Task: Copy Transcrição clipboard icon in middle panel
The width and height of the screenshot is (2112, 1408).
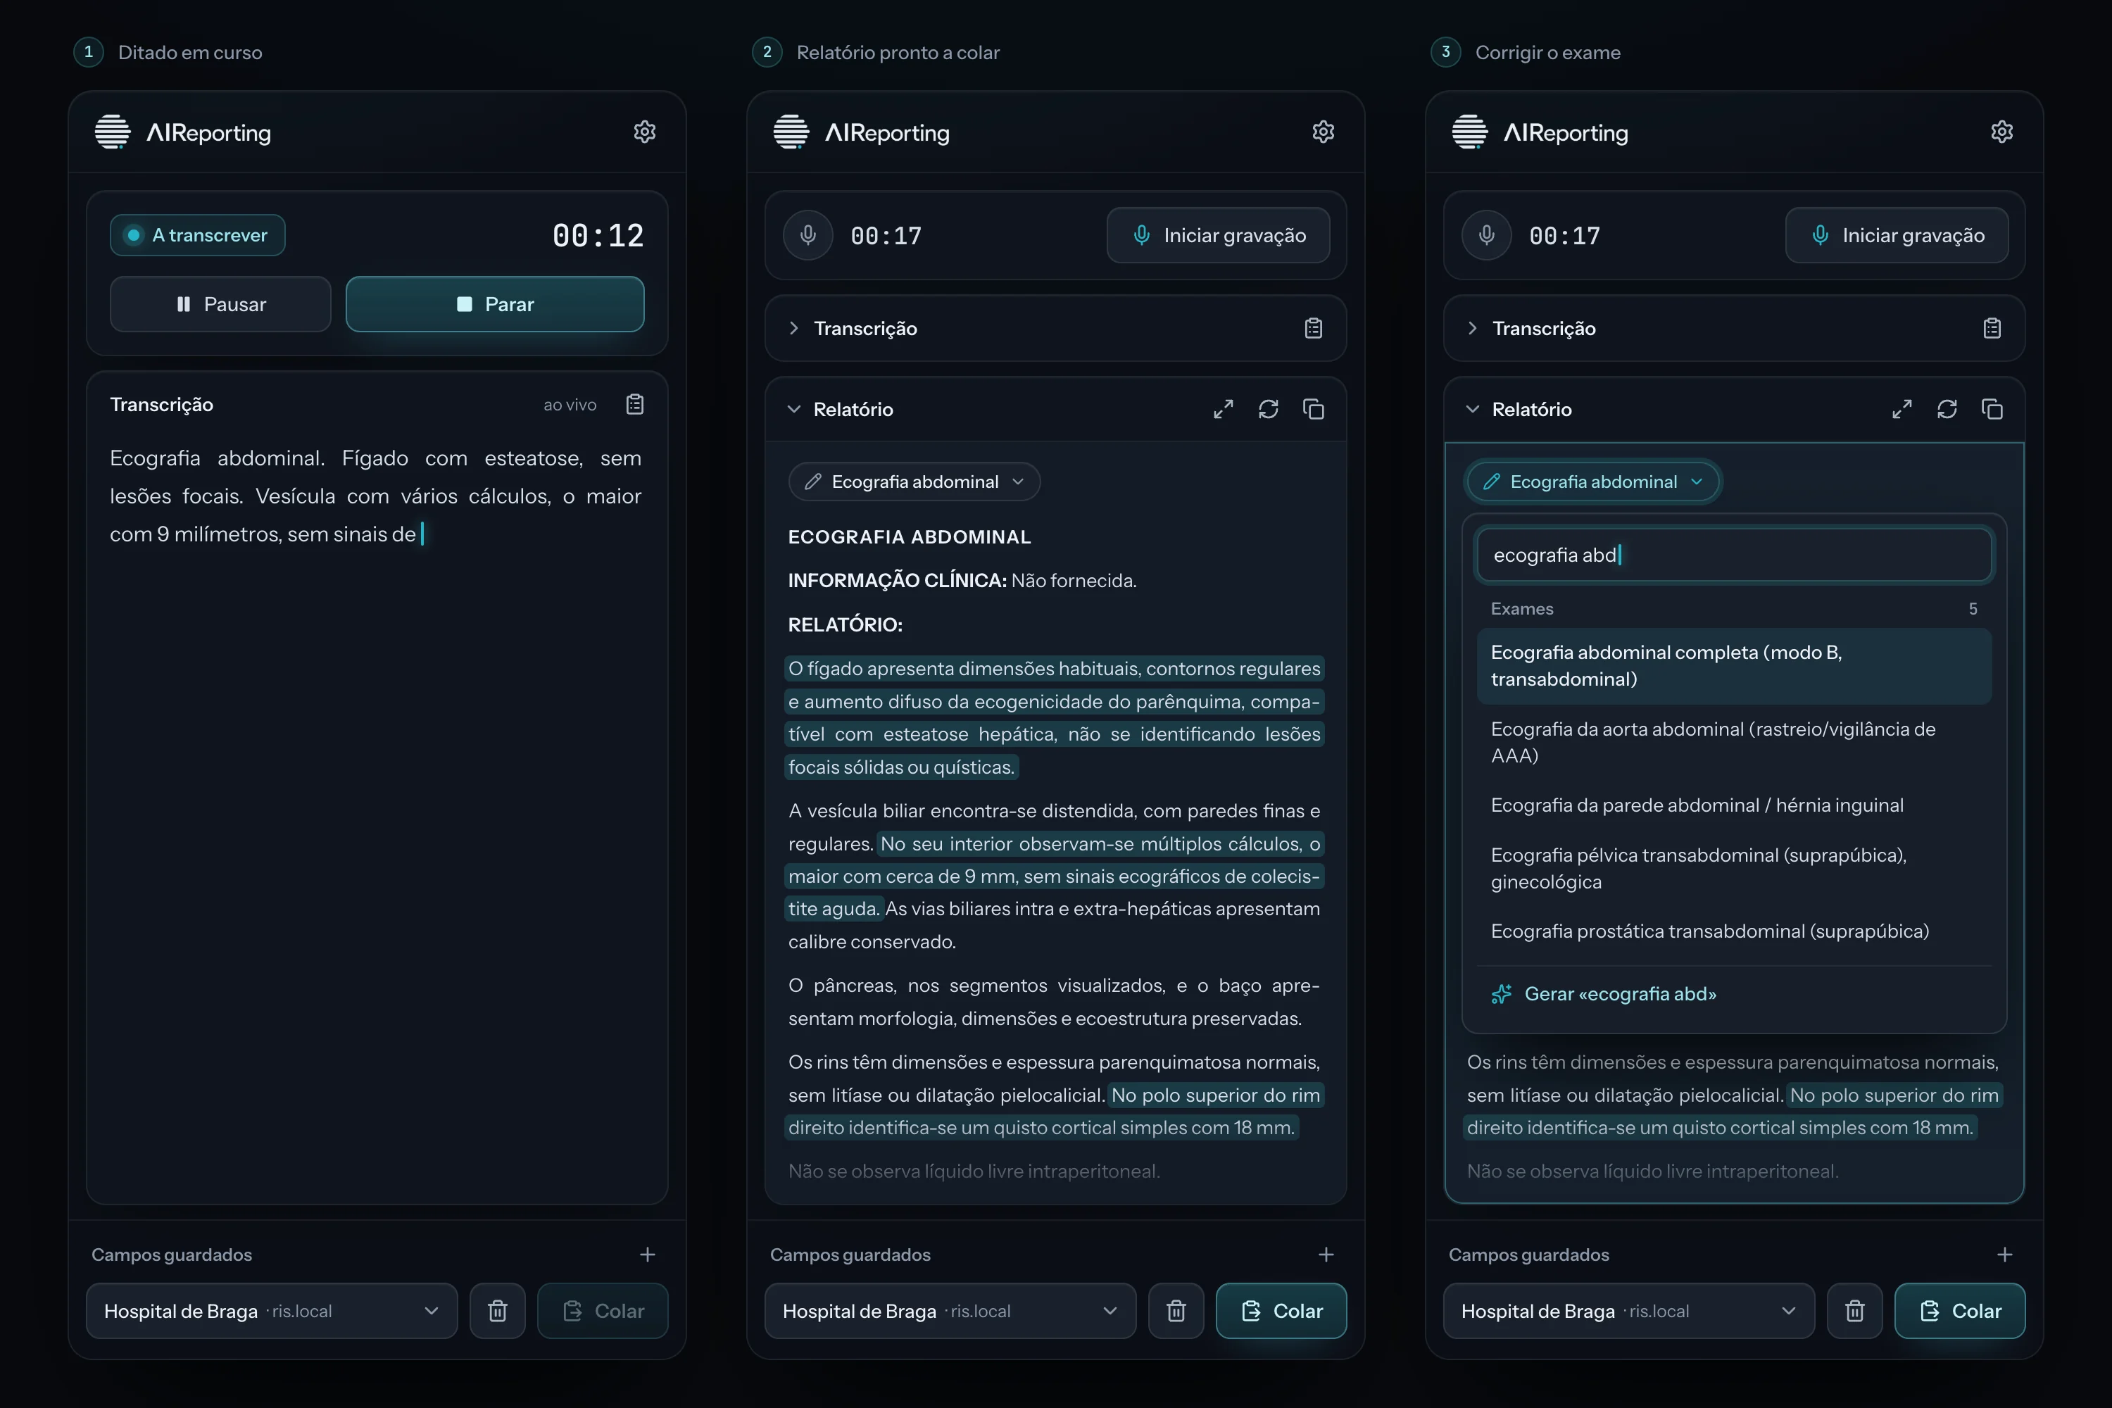Action: (1313, 328)
